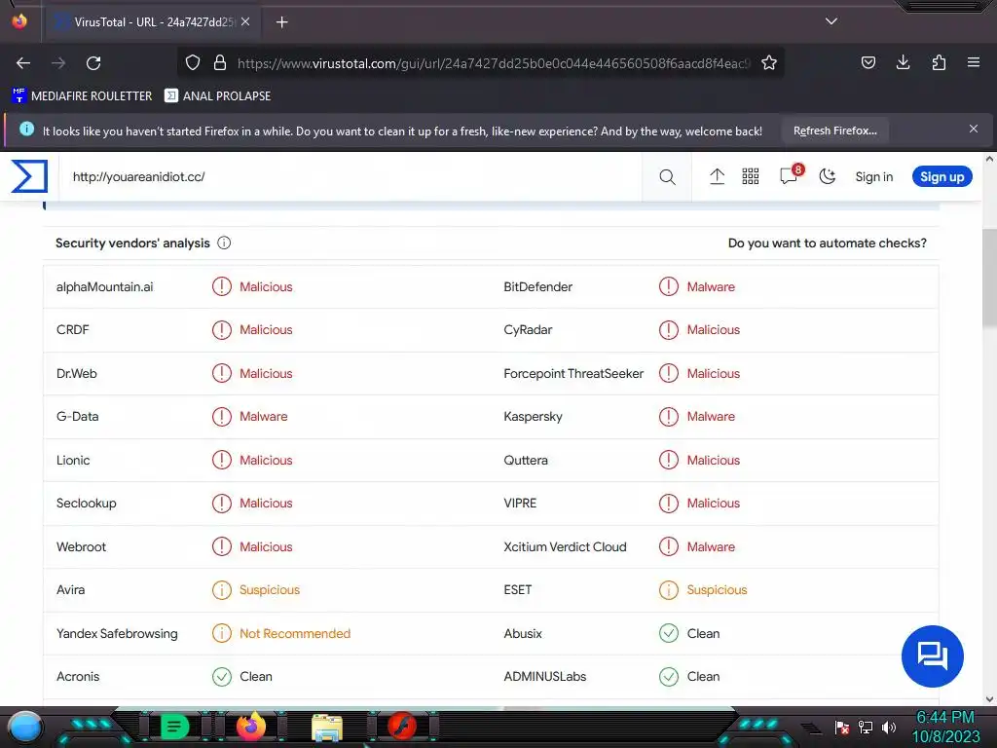Select the Kaspersky vendor name
This screenshot has height=748, width=997.
tap(533, 417)
